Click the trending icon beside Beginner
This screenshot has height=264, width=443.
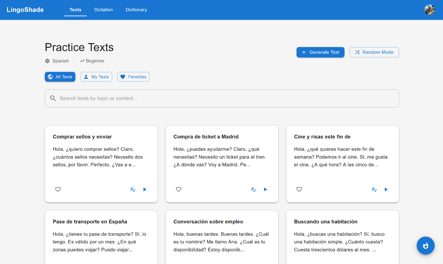82,61
